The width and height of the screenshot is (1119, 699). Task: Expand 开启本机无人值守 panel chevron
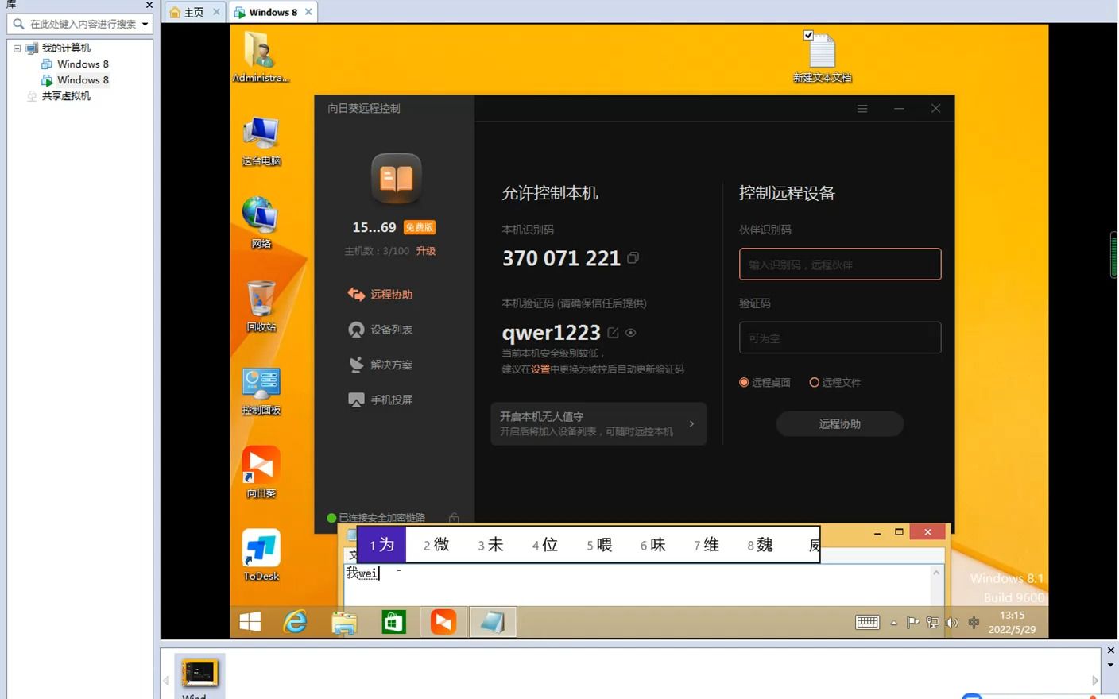692,424
